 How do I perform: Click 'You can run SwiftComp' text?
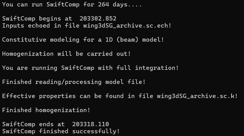click(x=41, y=5)
